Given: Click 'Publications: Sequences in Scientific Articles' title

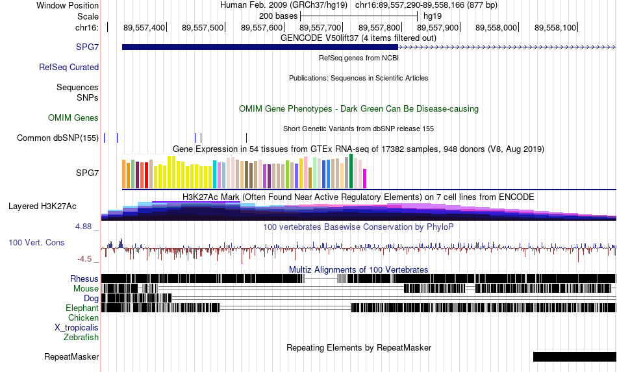Looking at the screenshot, I should tap(359, 79).
